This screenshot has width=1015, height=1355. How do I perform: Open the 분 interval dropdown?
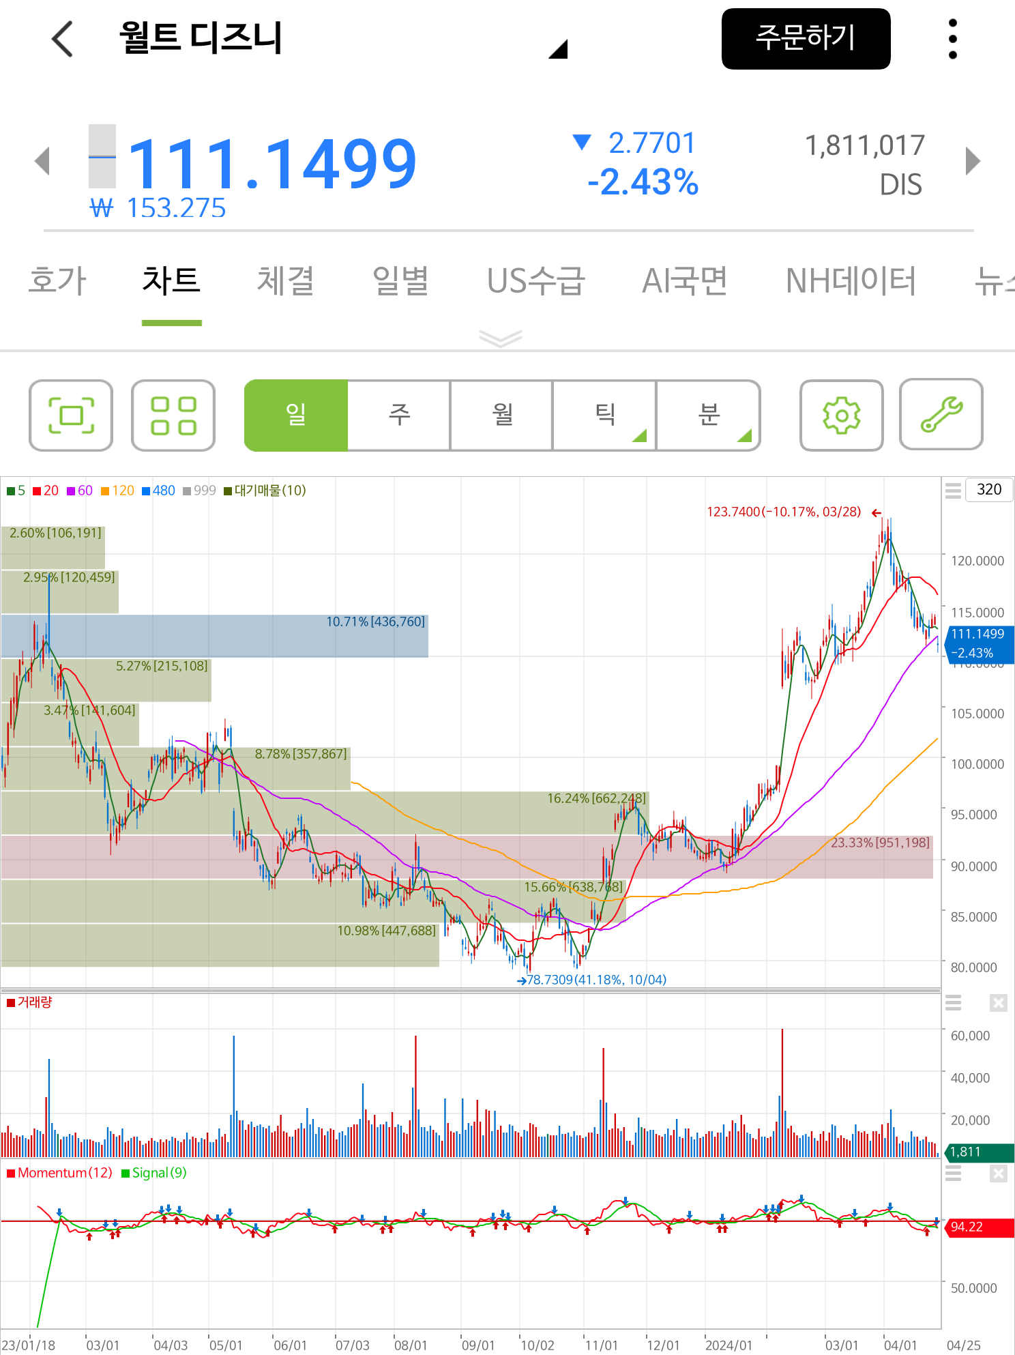pos(708,415)
